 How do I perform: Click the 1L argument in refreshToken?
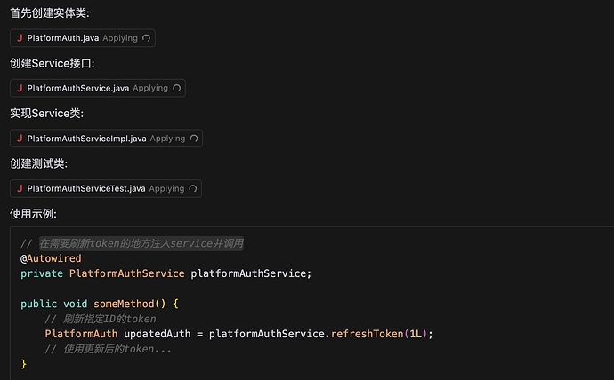pos(416,334)
